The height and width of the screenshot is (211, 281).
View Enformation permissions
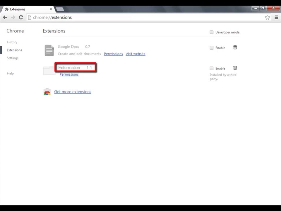69,74
